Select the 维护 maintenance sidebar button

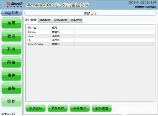[11, 101]
